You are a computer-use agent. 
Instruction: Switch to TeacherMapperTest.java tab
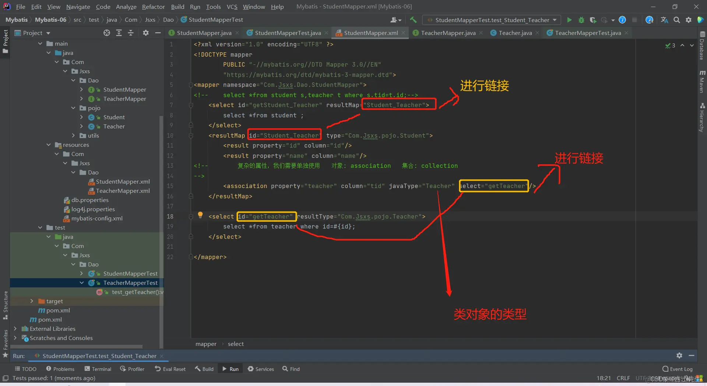click(588, 33)
